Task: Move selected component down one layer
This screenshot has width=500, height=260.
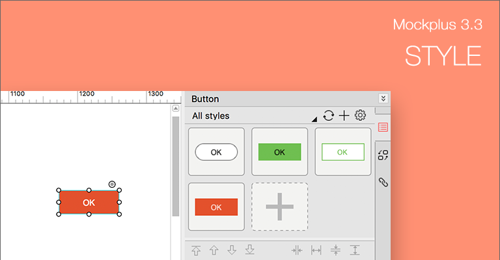Action: [232, 250]
